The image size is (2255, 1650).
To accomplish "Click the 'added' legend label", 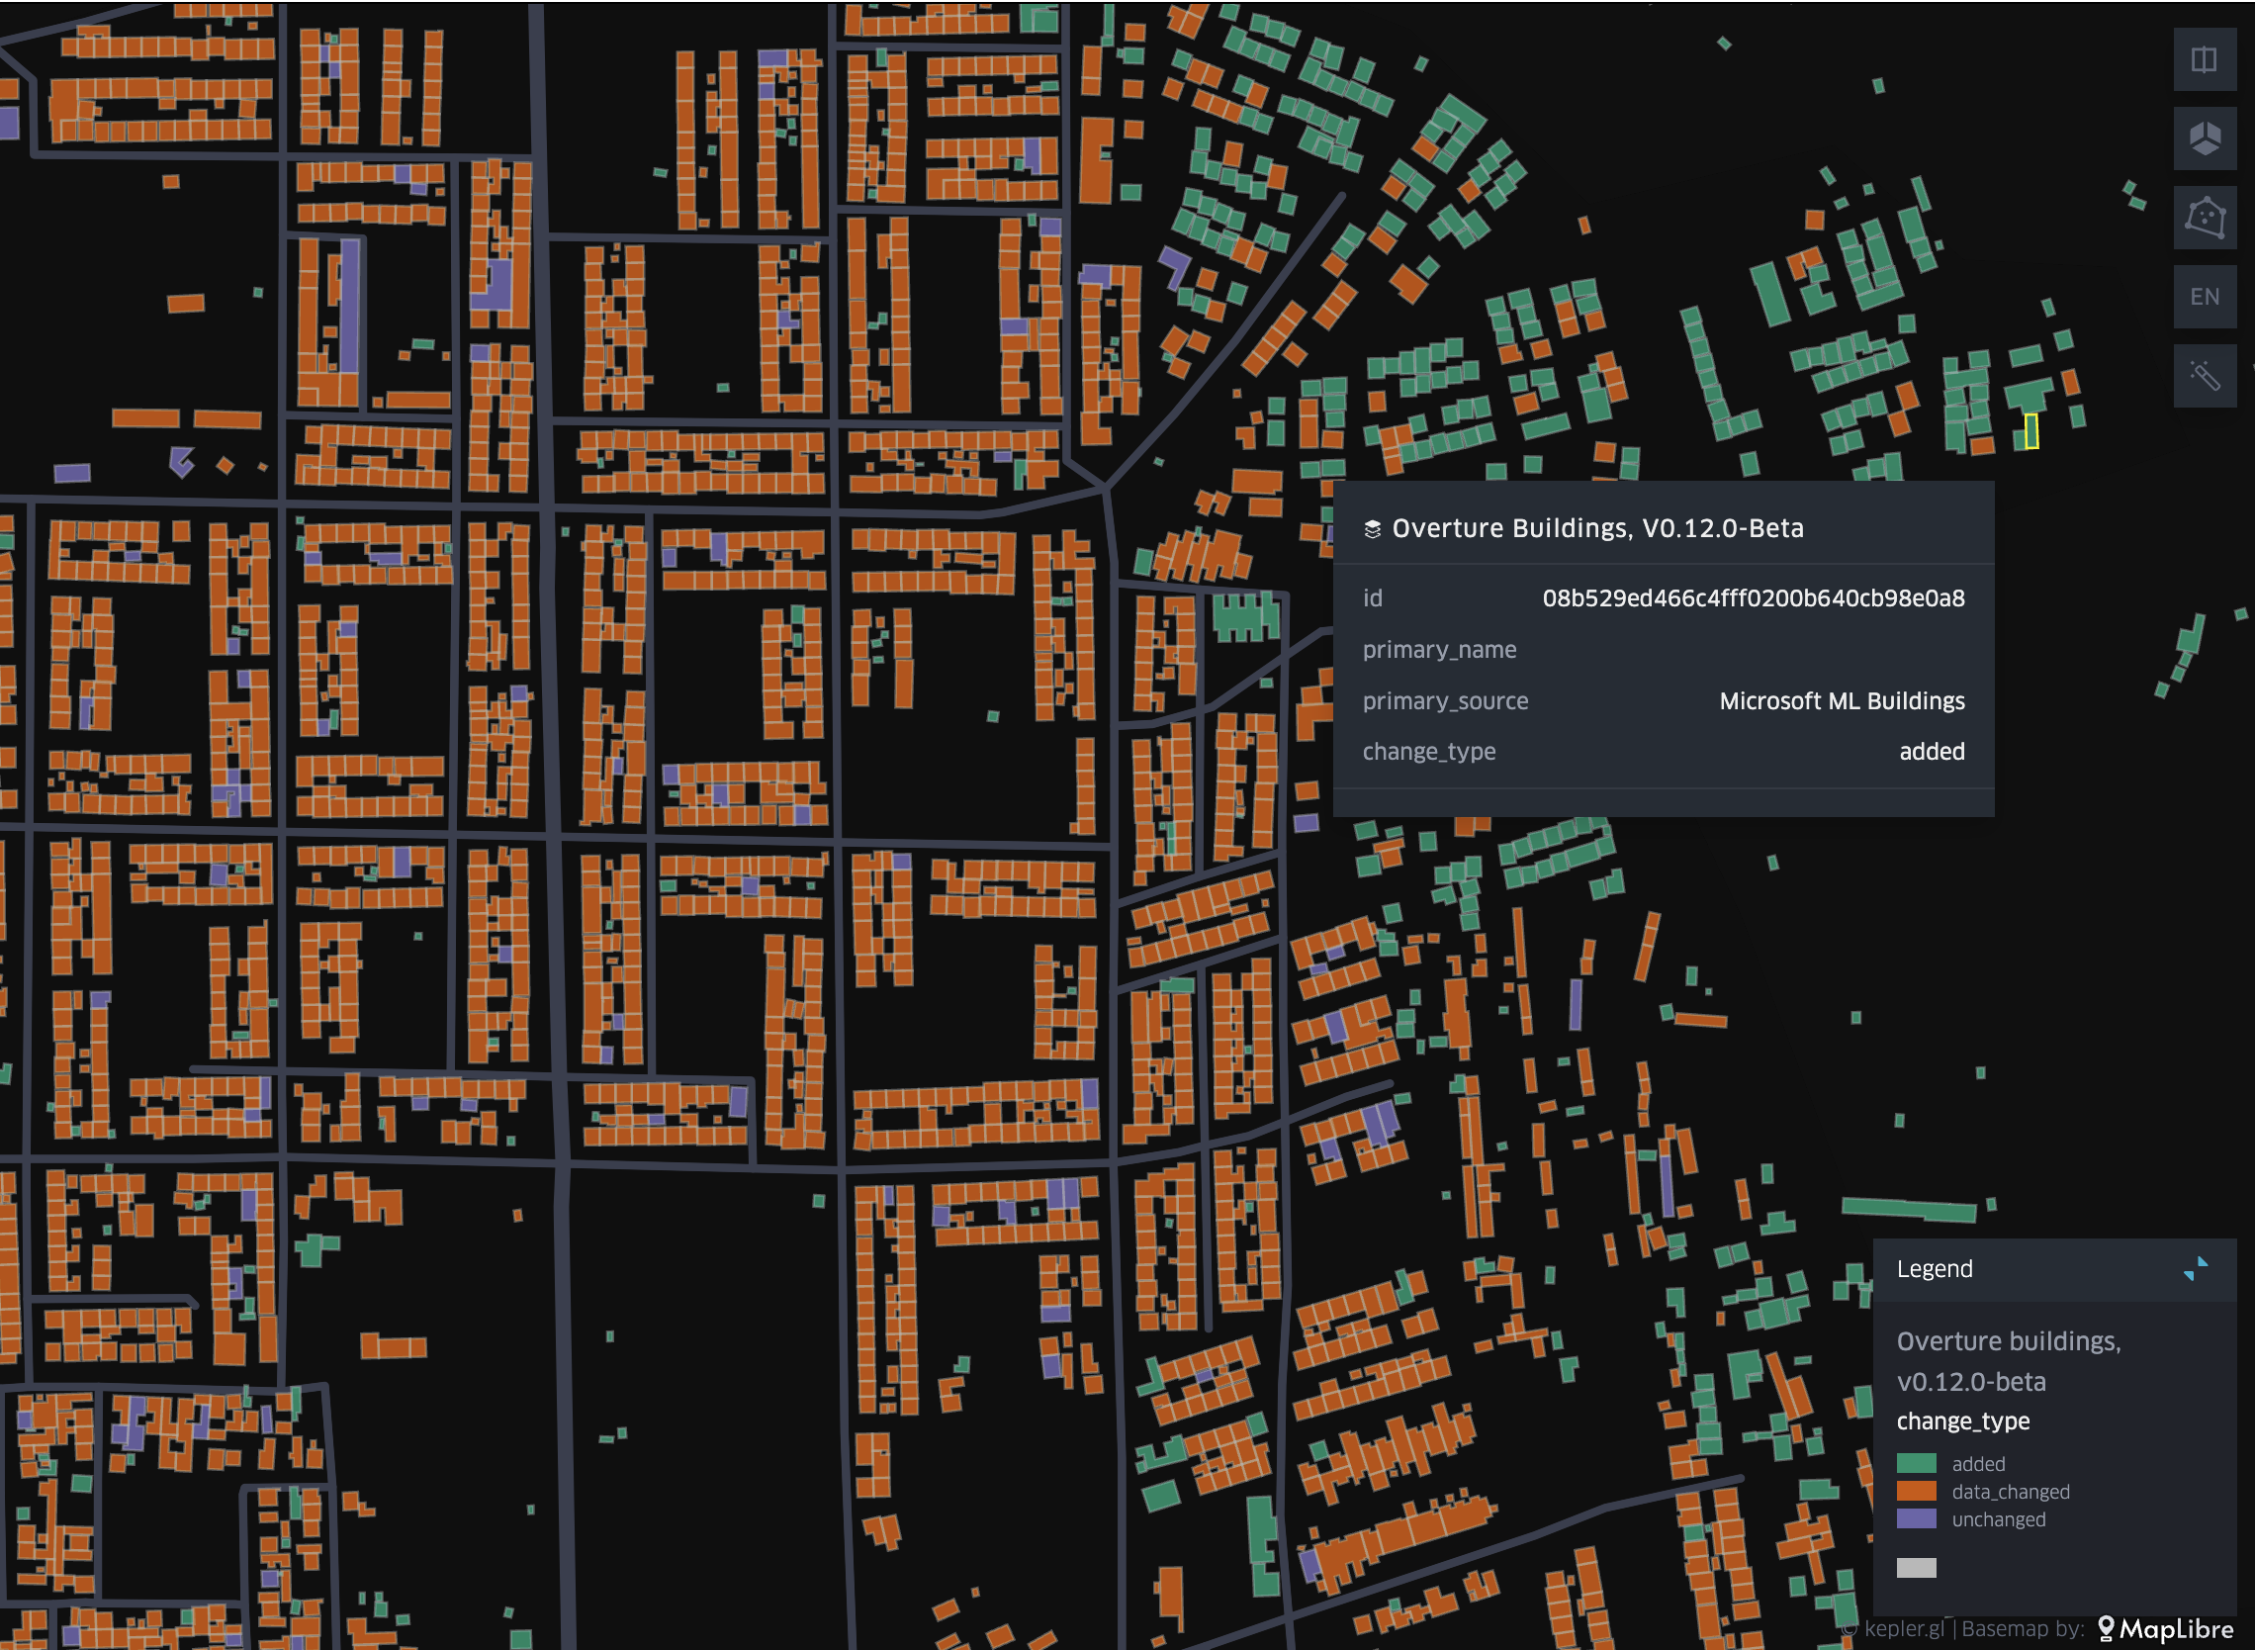I will pyautogui.click(x=1978, y=1463).
